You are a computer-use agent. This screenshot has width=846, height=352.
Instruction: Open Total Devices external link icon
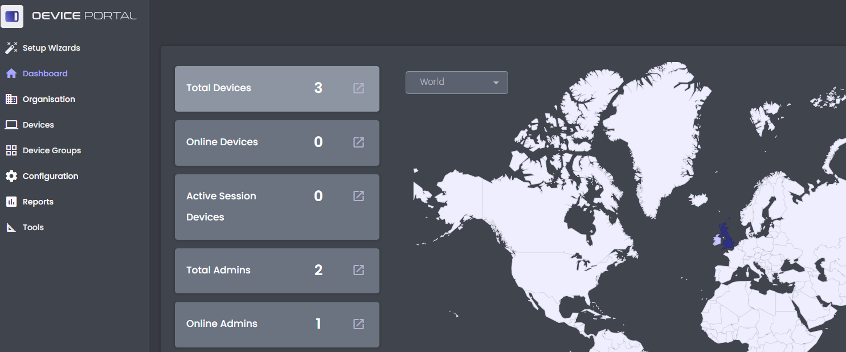pos(358,88)
